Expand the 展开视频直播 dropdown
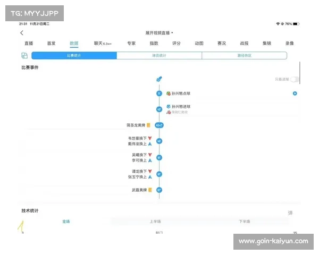Screen dimensions: 319x255 pos(159,33)
